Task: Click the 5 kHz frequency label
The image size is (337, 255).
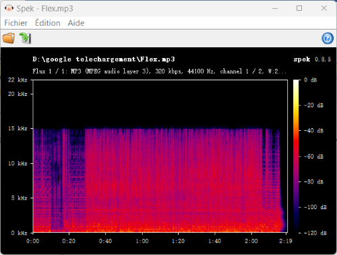Action: [19, 198]
